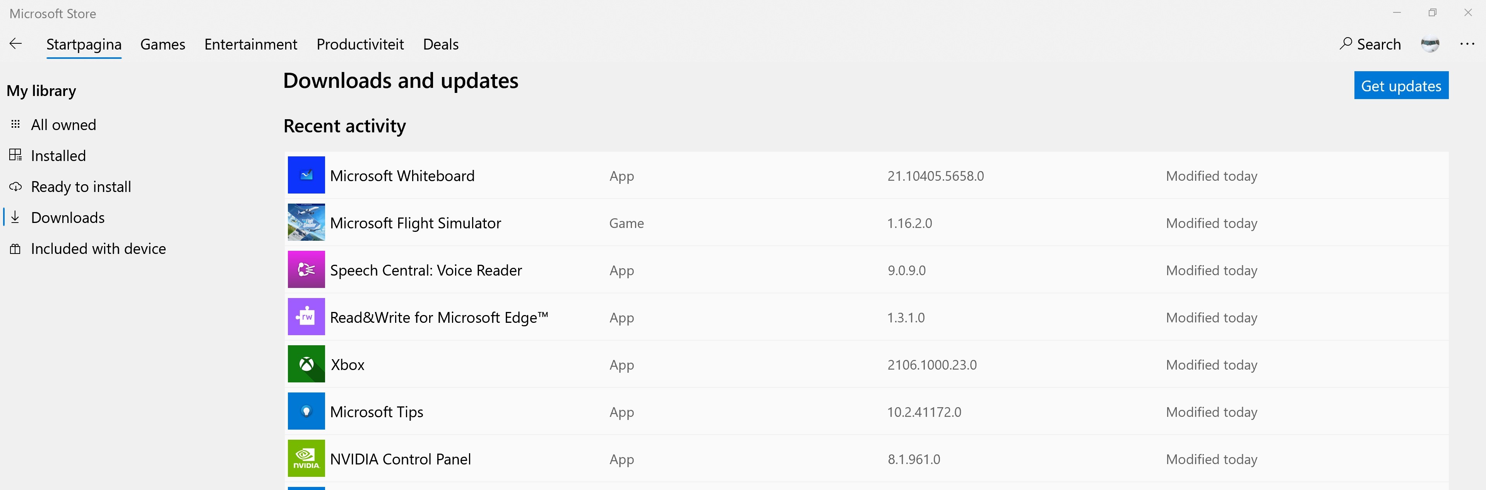
Task: Open the Entertainment tab
Action: [x=250, y=45]
